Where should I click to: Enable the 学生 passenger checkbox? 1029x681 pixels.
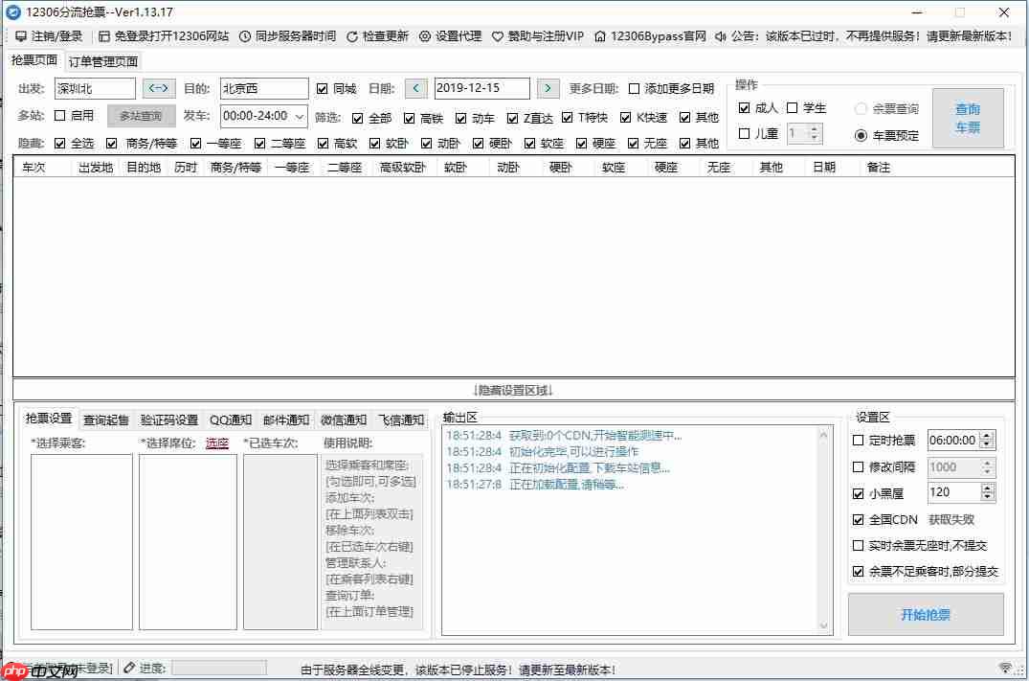point(791,107)
